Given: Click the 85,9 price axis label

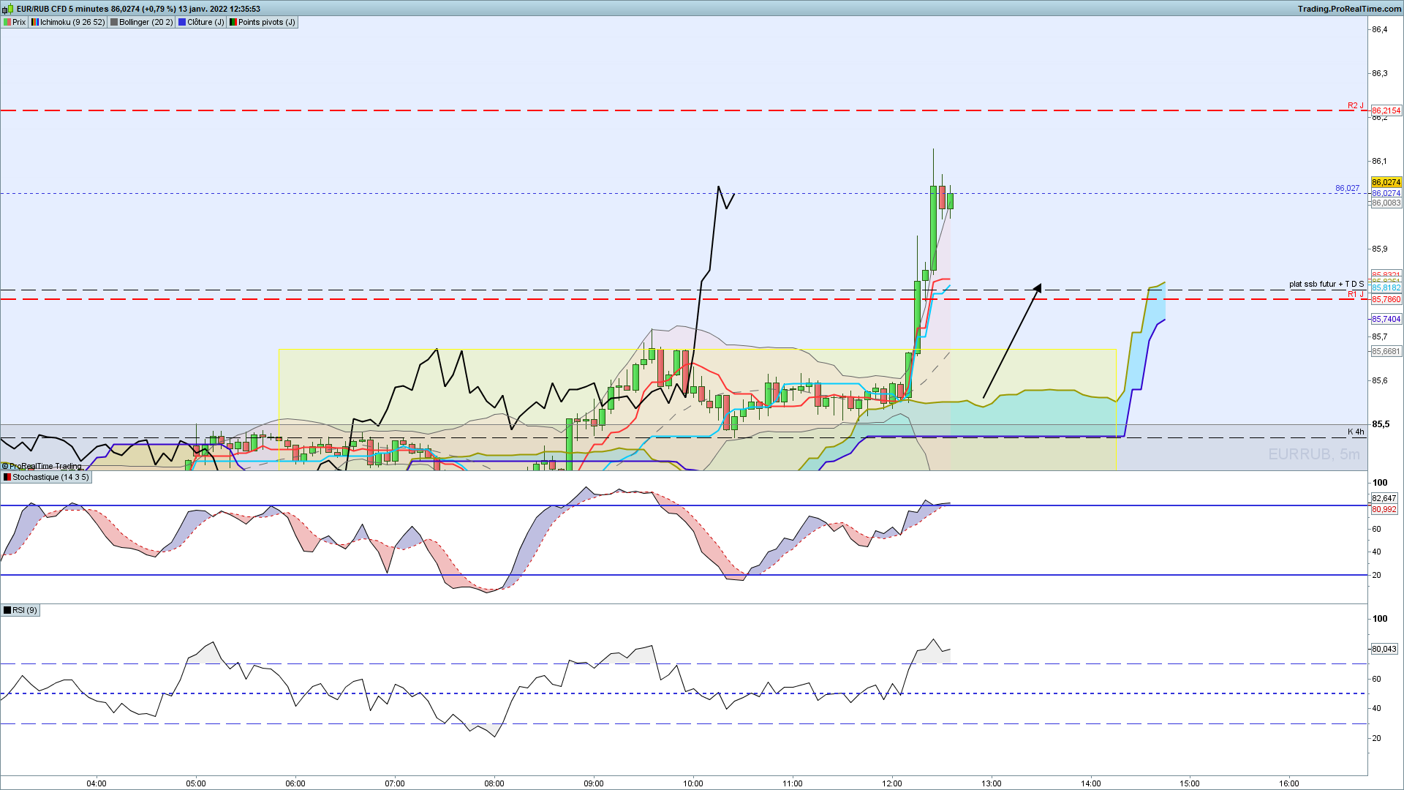Looking at the screenshot, I should click(1379, 249).
